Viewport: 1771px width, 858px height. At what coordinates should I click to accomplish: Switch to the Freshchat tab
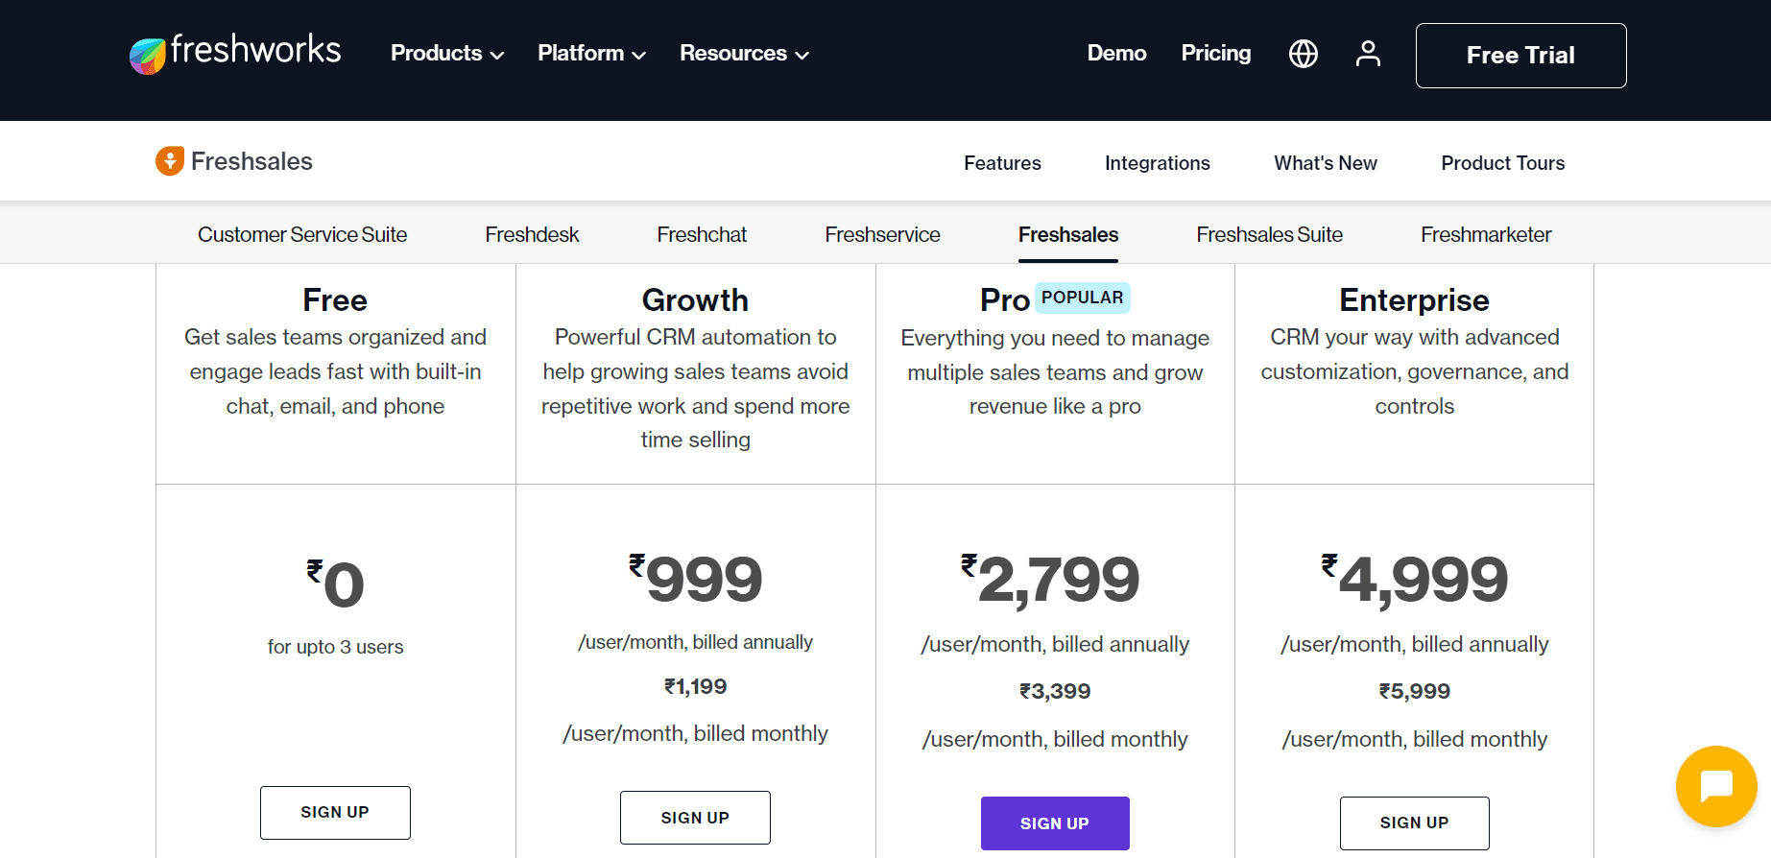click(x=702, y=234)
